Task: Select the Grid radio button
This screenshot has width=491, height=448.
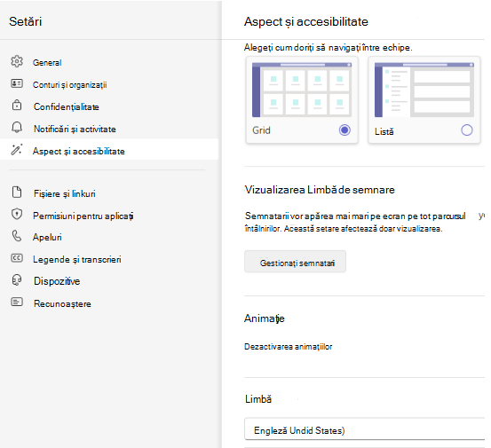Action: pyautogui.click(x=344, y=130)
